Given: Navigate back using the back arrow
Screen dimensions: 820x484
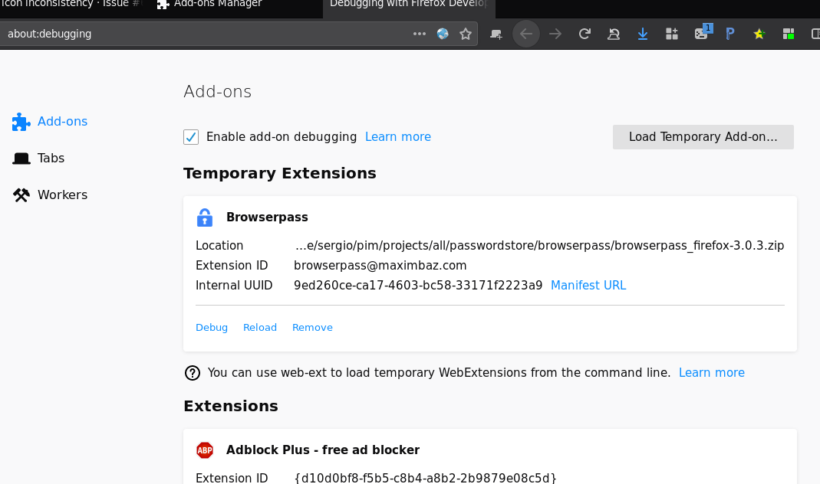Looking at the screenshot, I should point(526,34).
